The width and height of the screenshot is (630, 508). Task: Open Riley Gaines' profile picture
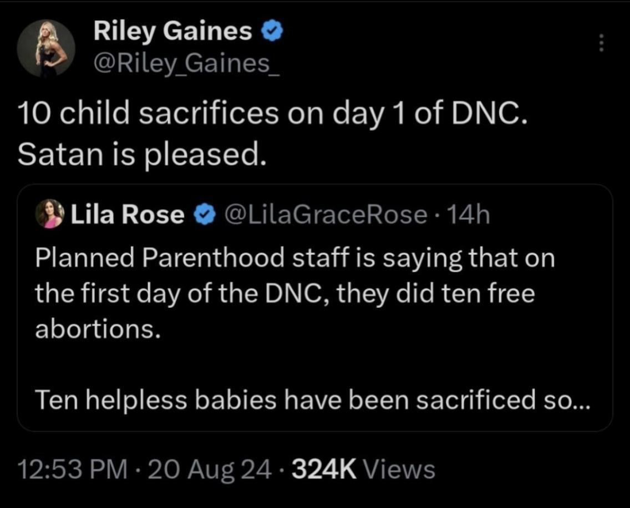pyautogui.click(x=45, y=49)
